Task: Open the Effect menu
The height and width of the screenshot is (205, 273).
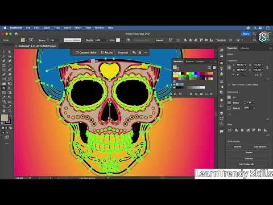Action: (x=78, y=28)
